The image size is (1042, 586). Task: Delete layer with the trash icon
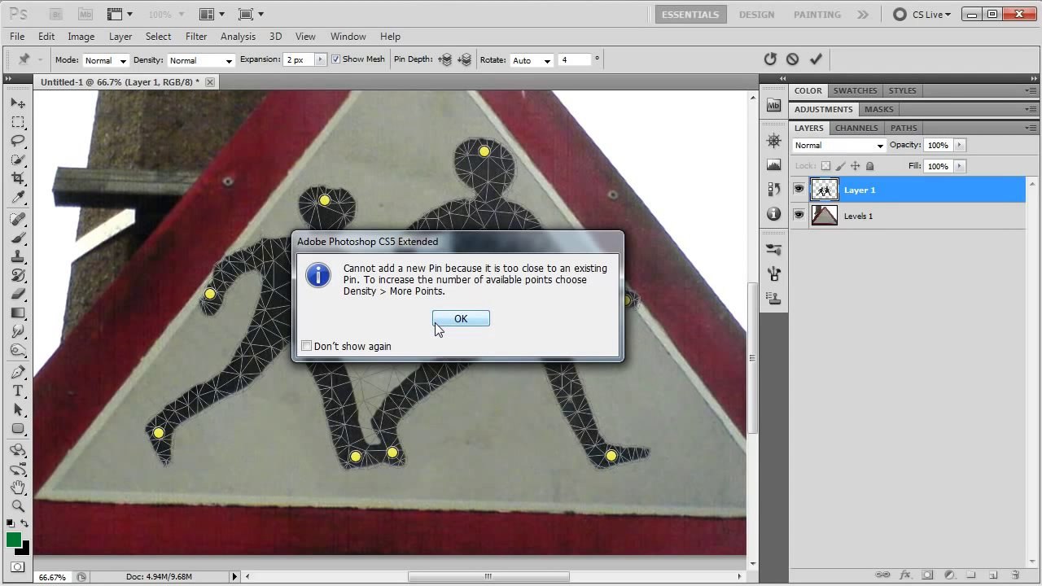tap(1014, 575)
